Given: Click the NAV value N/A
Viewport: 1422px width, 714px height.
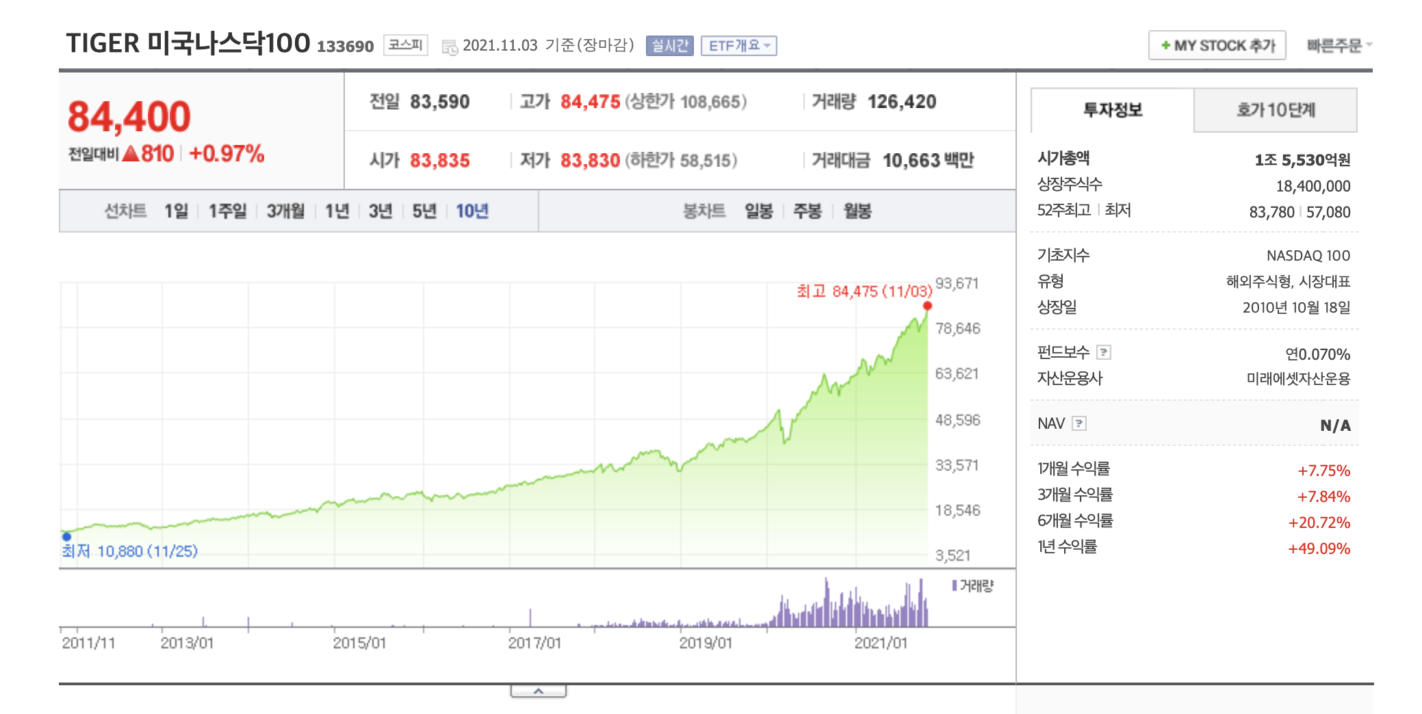Looking at the screenshot, I should 1335,425.
